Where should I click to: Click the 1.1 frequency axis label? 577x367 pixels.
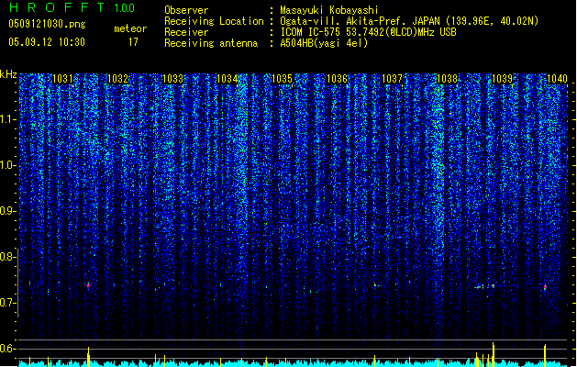pyautogui.click(x=7, y=119)
